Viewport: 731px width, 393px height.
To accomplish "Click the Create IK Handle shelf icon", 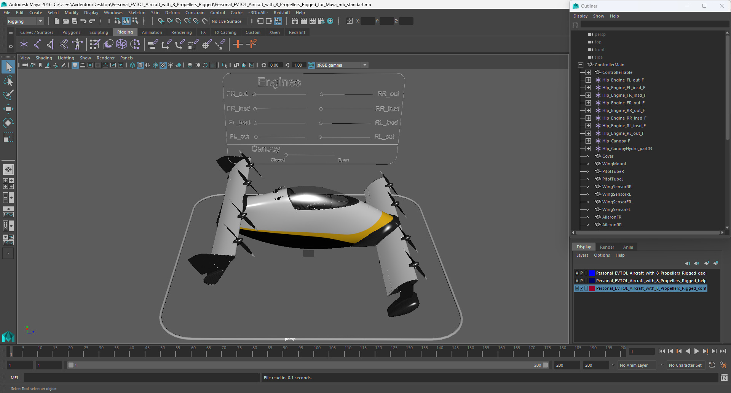I will click(51, 44).
